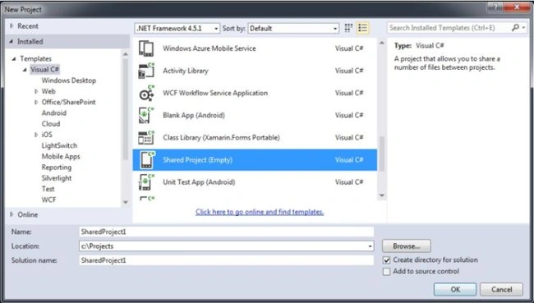
Task: Click the Solution name input field
Action: pyautogui.click(x=227, y=260)
